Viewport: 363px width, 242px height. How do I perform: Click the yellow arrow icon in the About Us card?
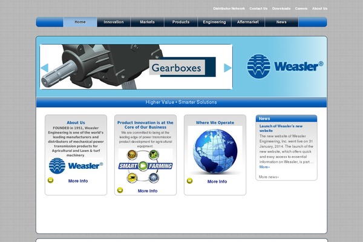(x=50, y=180)
